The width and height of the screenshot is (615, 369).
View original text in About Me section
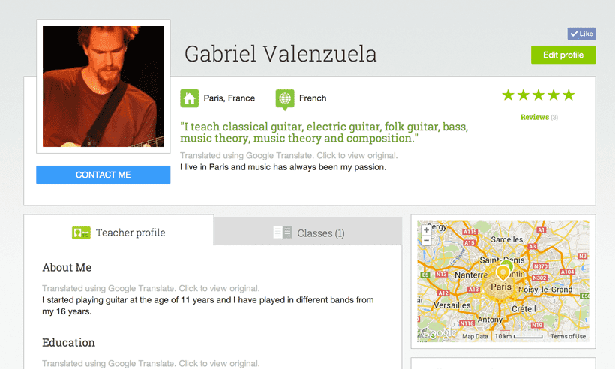(151, 288)
